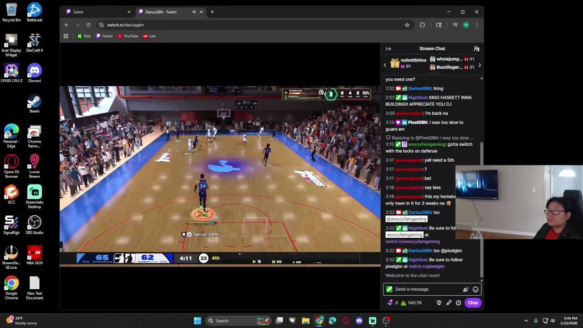
Task: Open the taskbar volume control
Action: [x=552, y=321]
